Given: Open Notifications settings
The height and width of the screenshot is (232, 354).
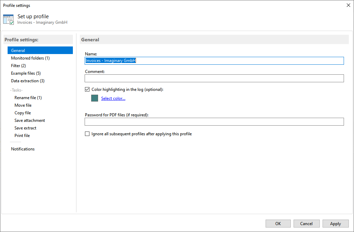Looking at the screenshot, I should [23, 149].
